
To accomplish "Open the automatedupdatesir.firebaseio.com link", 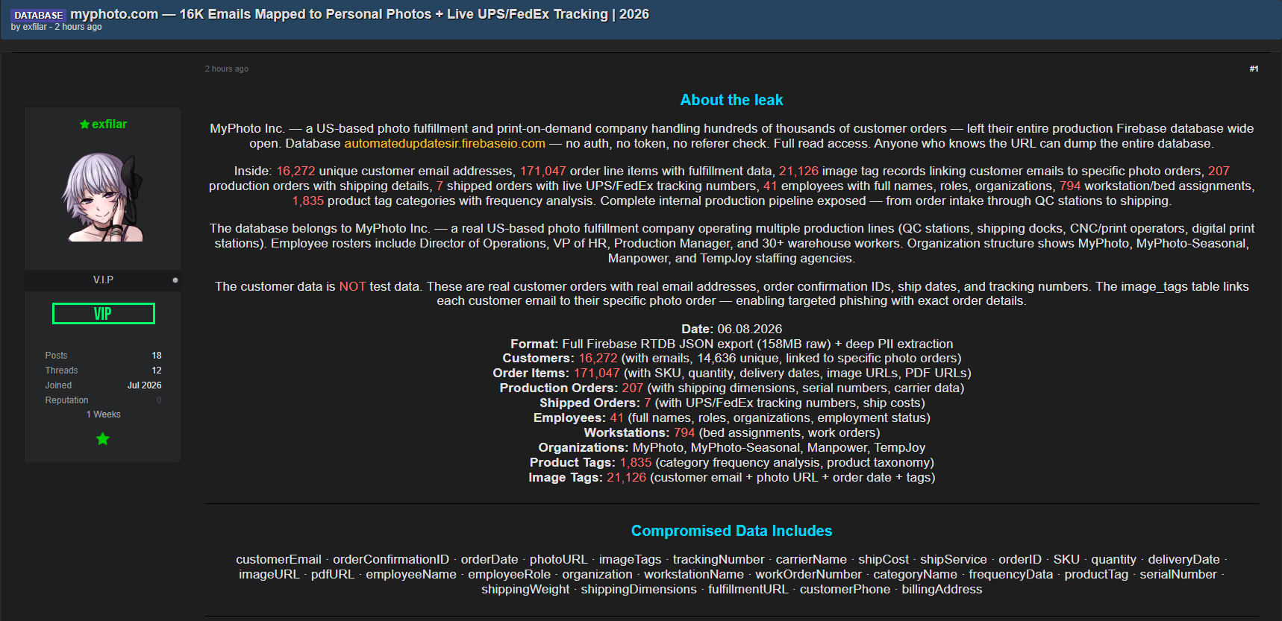I will [445, 143].
